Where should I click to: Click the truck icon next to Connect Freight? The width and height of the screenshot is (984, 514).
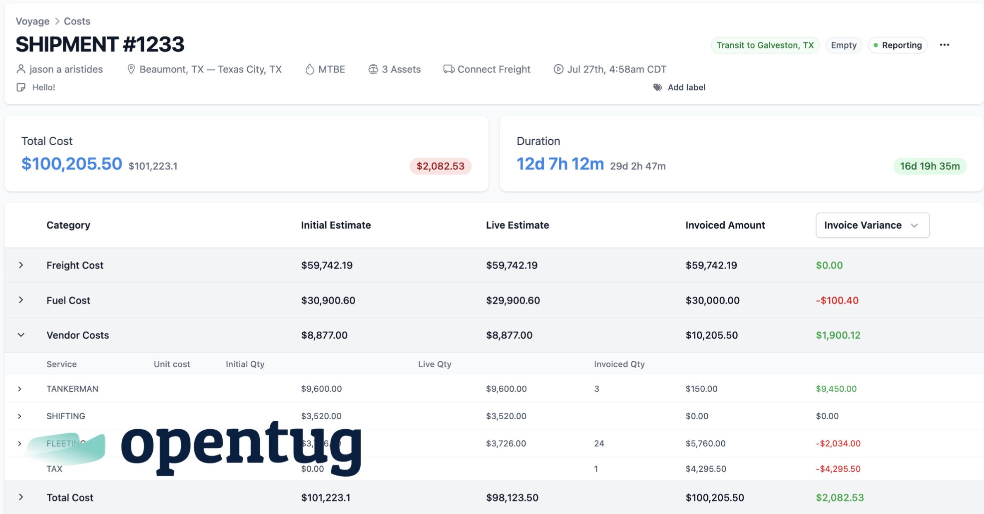(449, 69)
